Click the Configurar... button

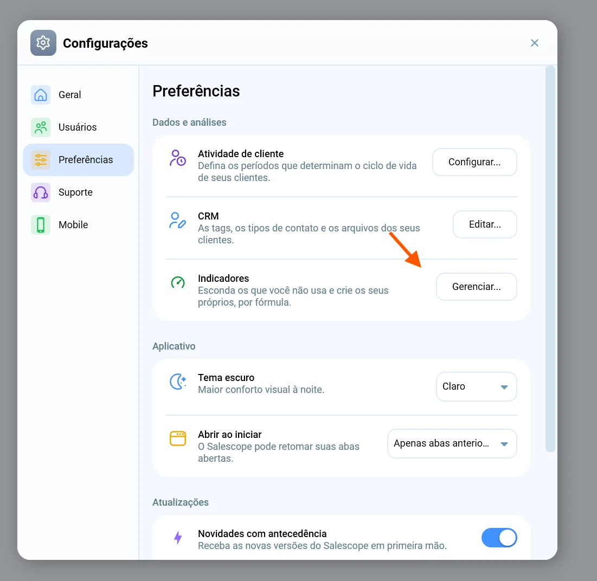pyautogui.click(x=474, y=162)
